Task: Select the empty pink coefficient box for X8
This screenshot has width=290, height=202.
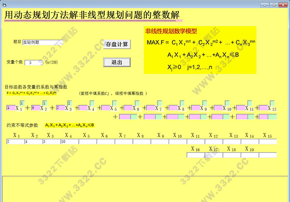Action: [x=173, y=108]
